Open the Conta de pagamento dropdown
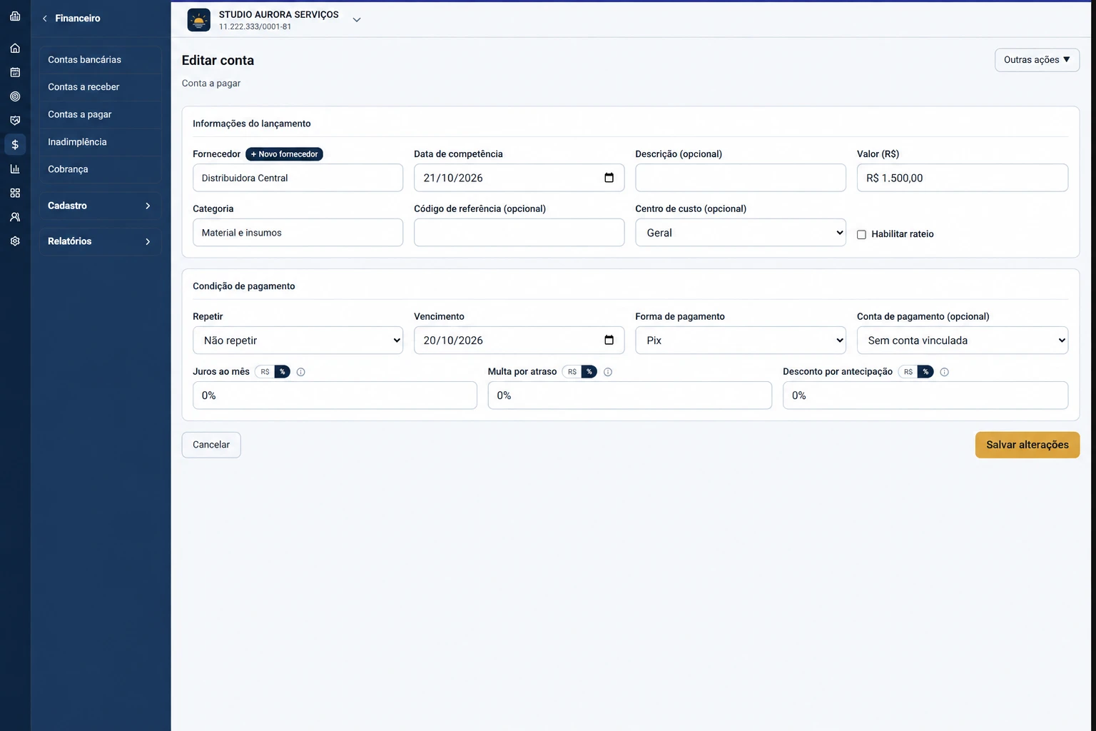1096x731 pixels. 962,341
